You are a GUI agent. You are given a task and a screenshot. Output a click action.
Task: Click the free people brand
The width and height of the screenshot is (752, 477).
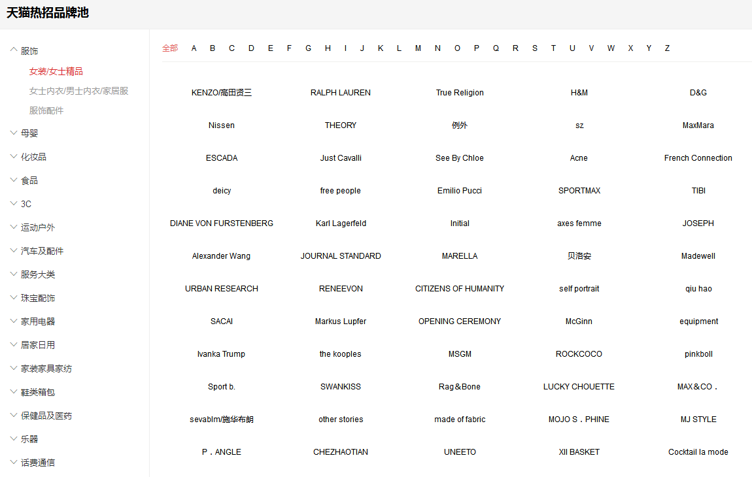tap(341, 190)
